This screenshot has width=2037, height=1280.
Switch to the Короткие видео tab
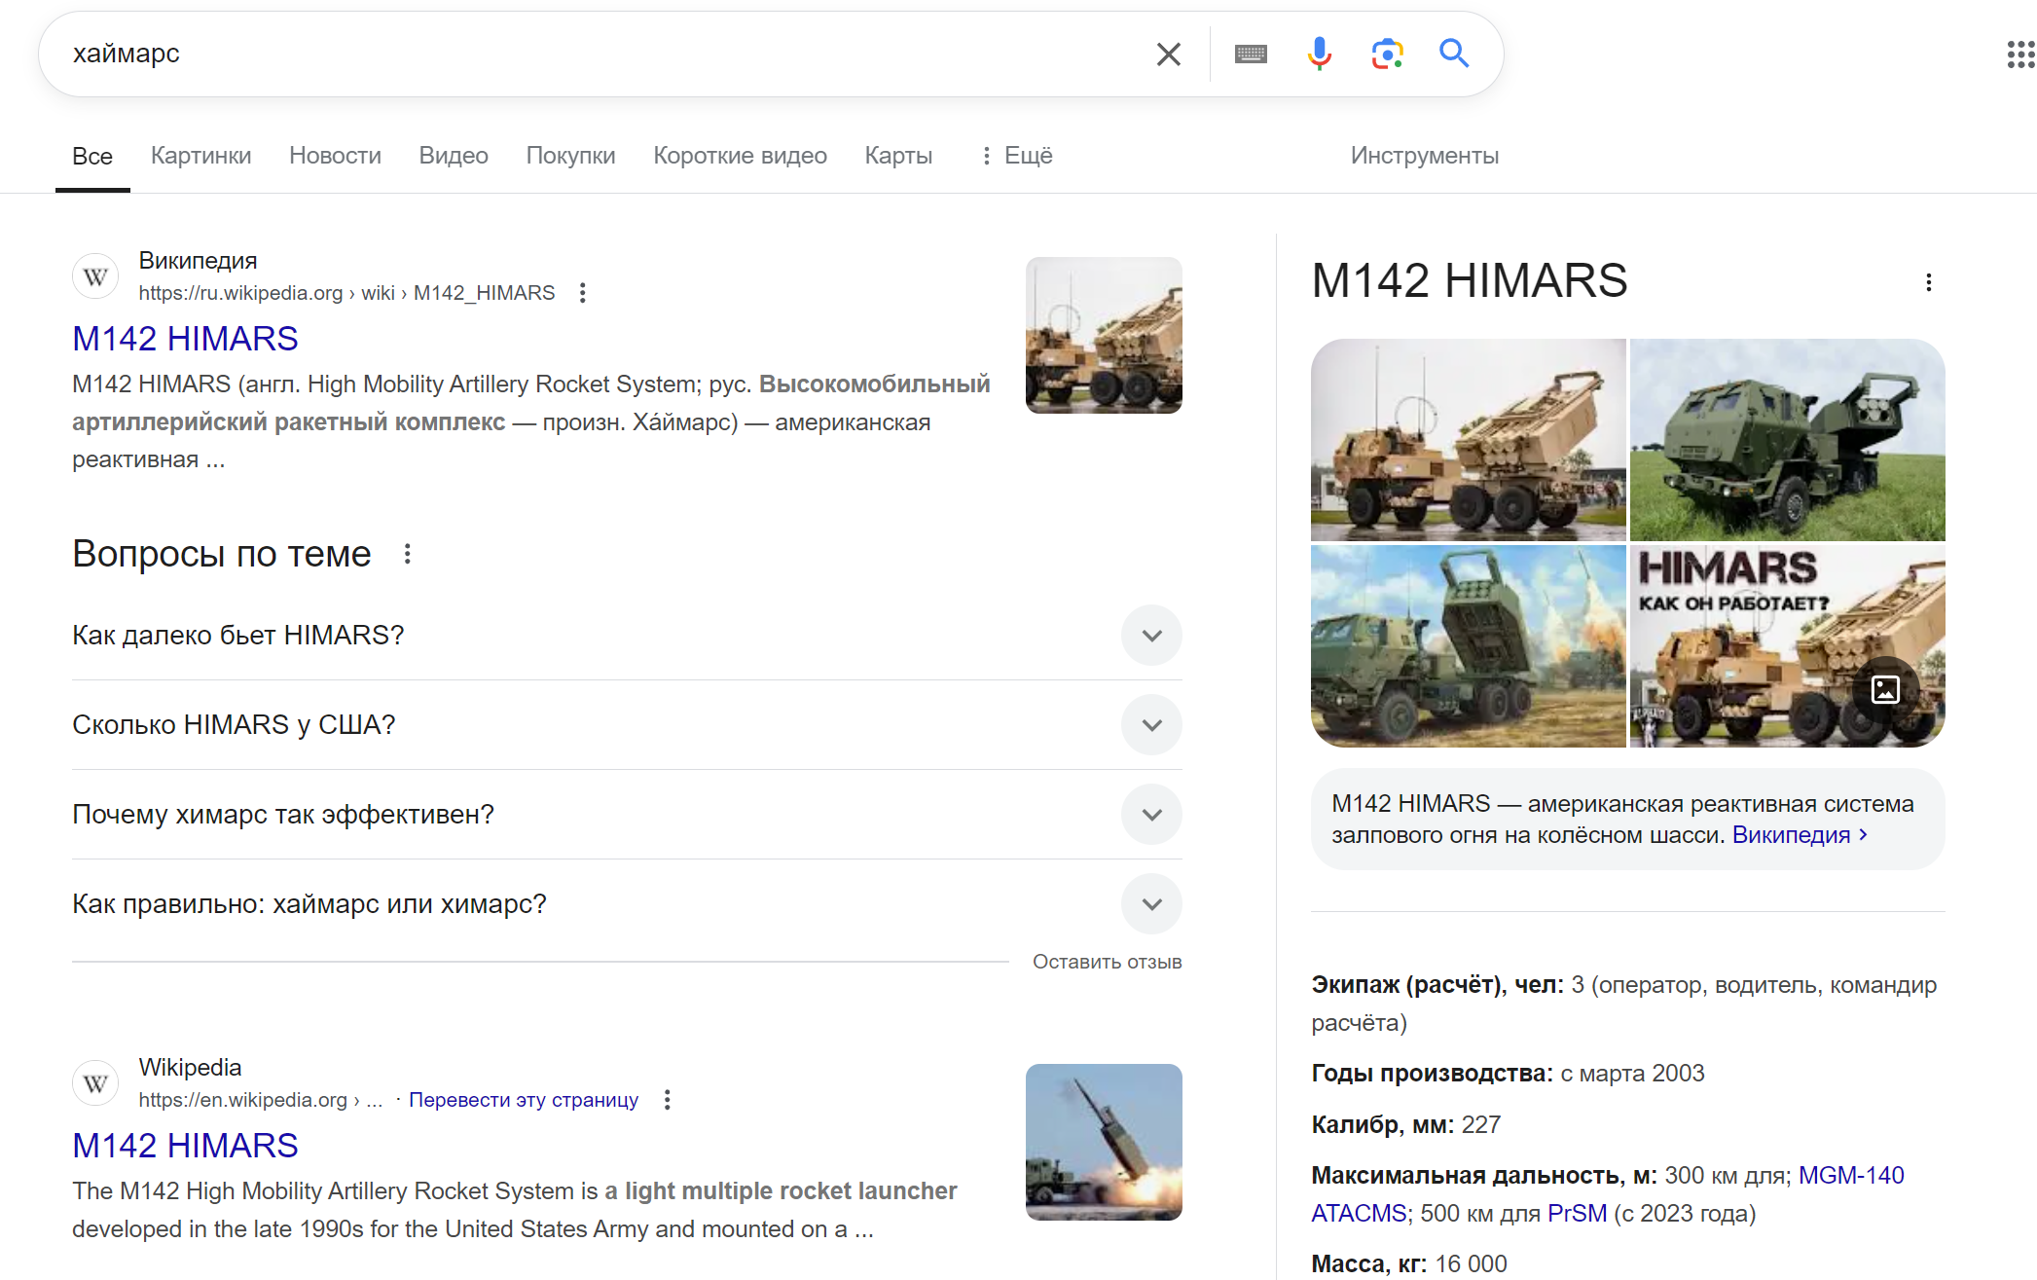(x=740, y=156)
